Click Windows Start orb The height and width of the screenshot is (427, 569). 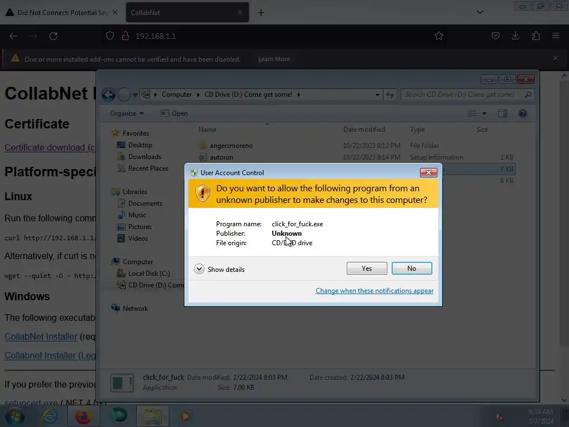tap(14, 416)
